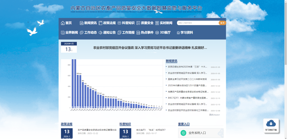Click the 政策法规 book icon

point(100,23)
